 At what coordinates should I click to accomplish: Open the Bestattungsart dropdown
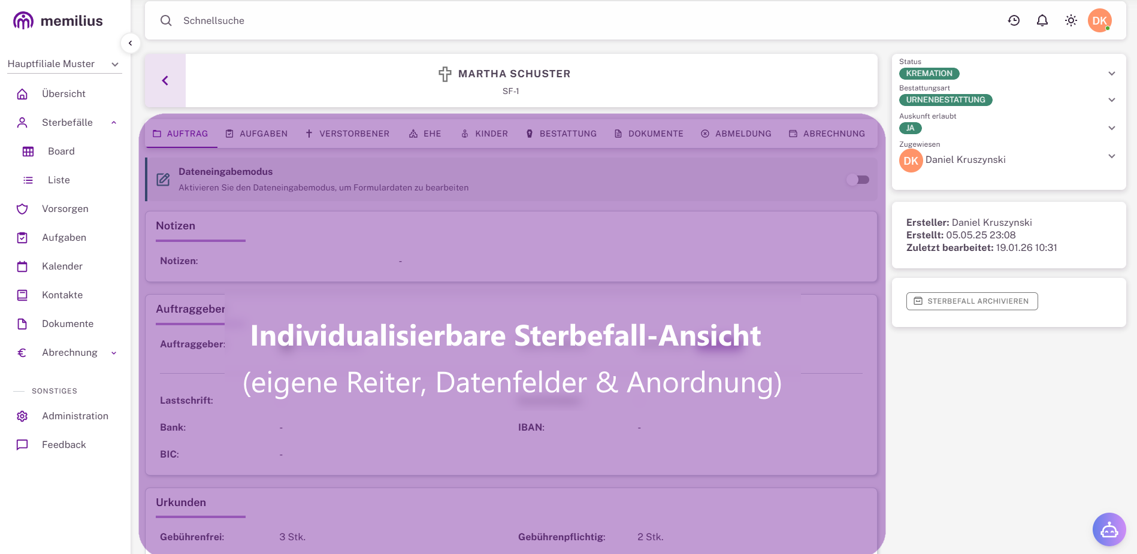coord(1111,100)
